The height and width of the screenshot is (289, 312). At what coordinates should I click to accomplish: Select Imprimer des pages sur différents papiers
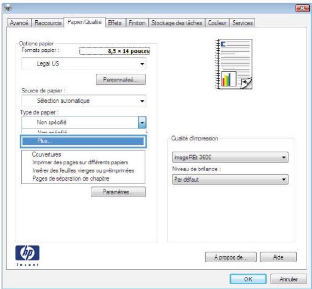click(80, 162)
